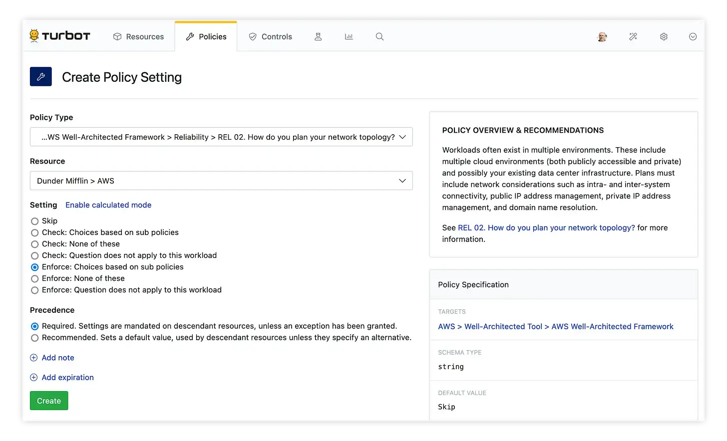The height and width of the screenshot is (441, 727).
Task: Open the reports chart icon
Action: click(349, 36)
